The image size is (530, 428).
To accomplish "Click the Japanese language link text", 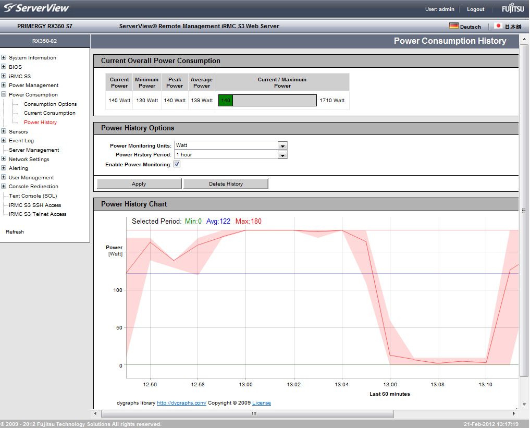I will point(513,27).
